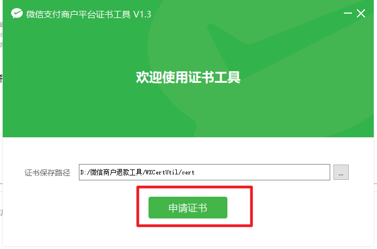Minimize the certificate tool window
Image resolution: width=377 pixels, height=249 pixels.
(348, 13)
